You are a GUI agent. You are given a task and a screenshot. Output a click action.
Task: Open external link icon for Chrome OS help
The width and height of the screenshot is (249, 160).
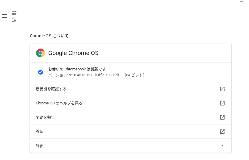pos(222,103)
